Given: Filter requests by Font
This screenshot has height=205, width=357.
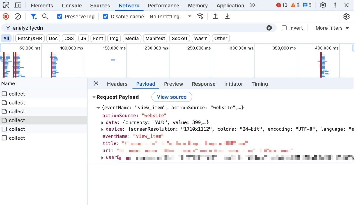Looking at the screenshot, I should pos(98,38).
